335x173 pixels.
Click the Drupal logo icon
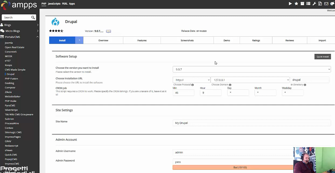[55, 22]
